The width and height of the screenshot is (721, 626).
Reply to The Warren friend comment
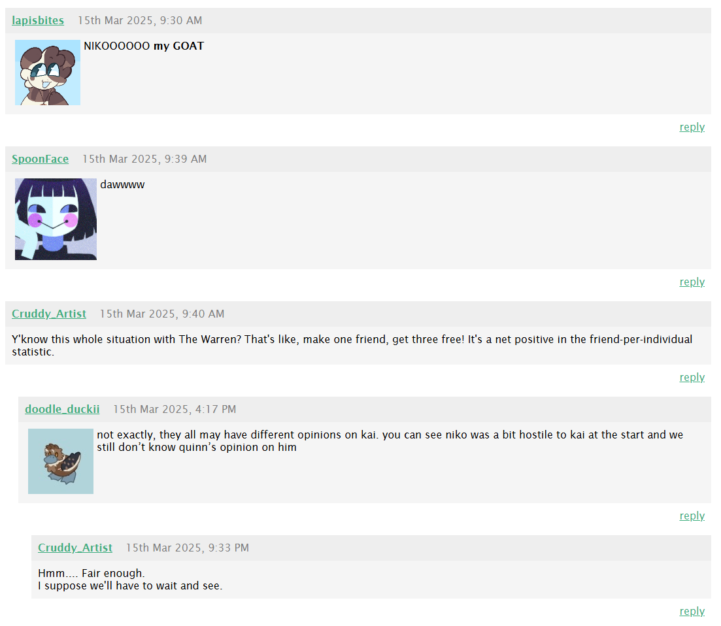692,378
